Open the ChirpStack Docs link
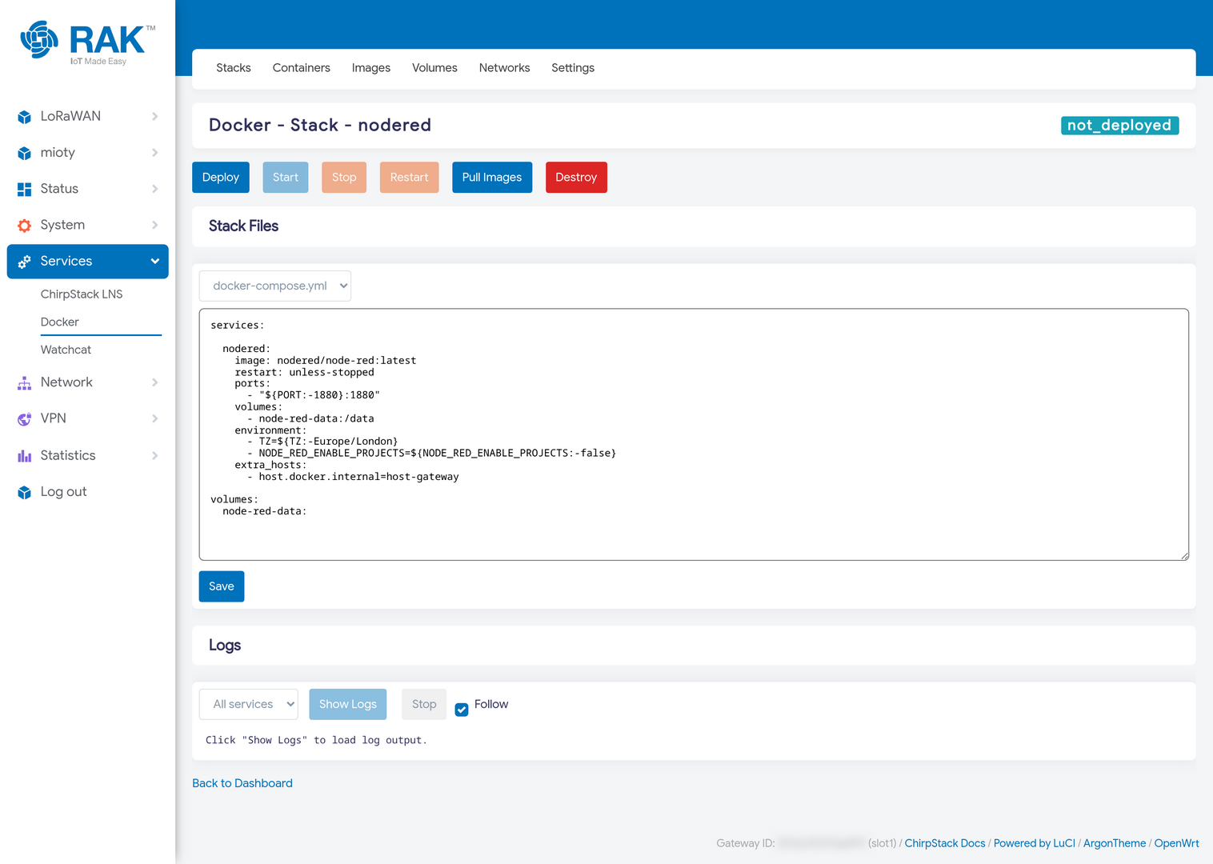The height and width of the screenshot is (864, 1213). coord(945,843)
